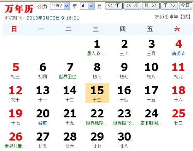This screenshot has height=151, width=193.
Task: Select April 3 三月
Action: [151, 48]
